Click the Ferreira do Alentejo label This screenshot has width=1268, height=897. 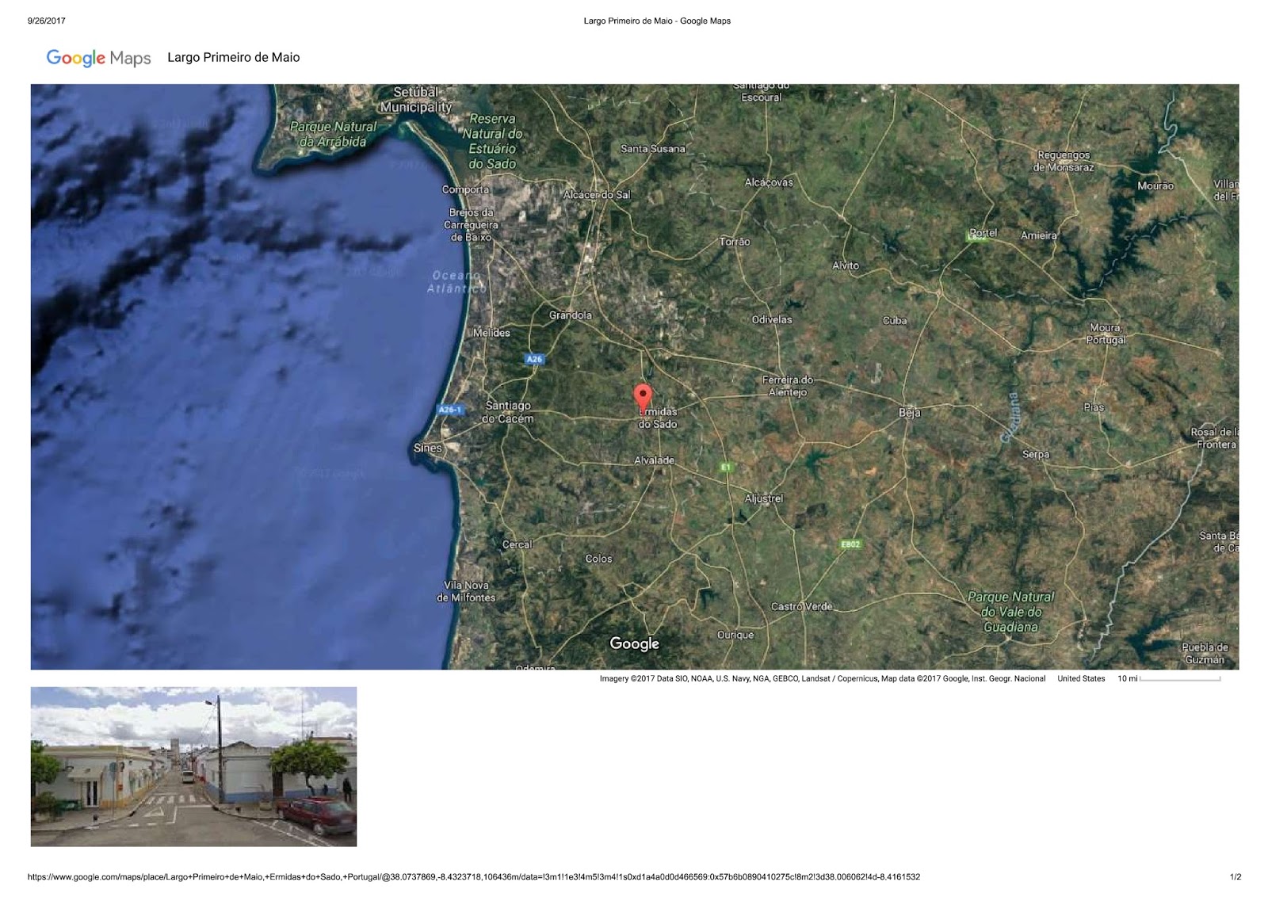pyautogui.click(x=788, y=386)
